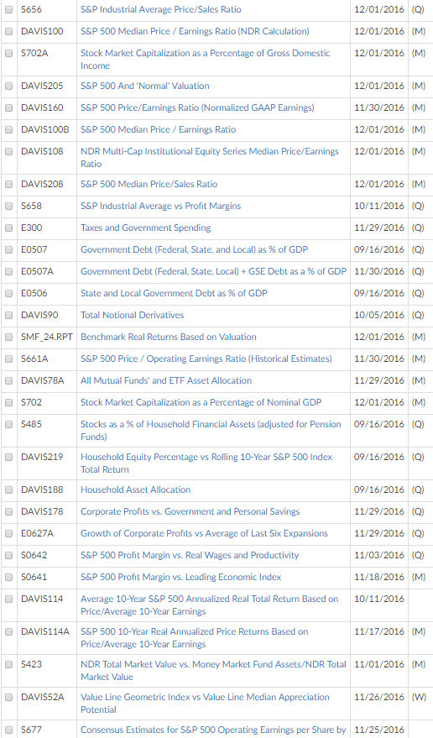The image size is (433, 738).
Task: Check the box for S656 row
Action: pos(8,10)
